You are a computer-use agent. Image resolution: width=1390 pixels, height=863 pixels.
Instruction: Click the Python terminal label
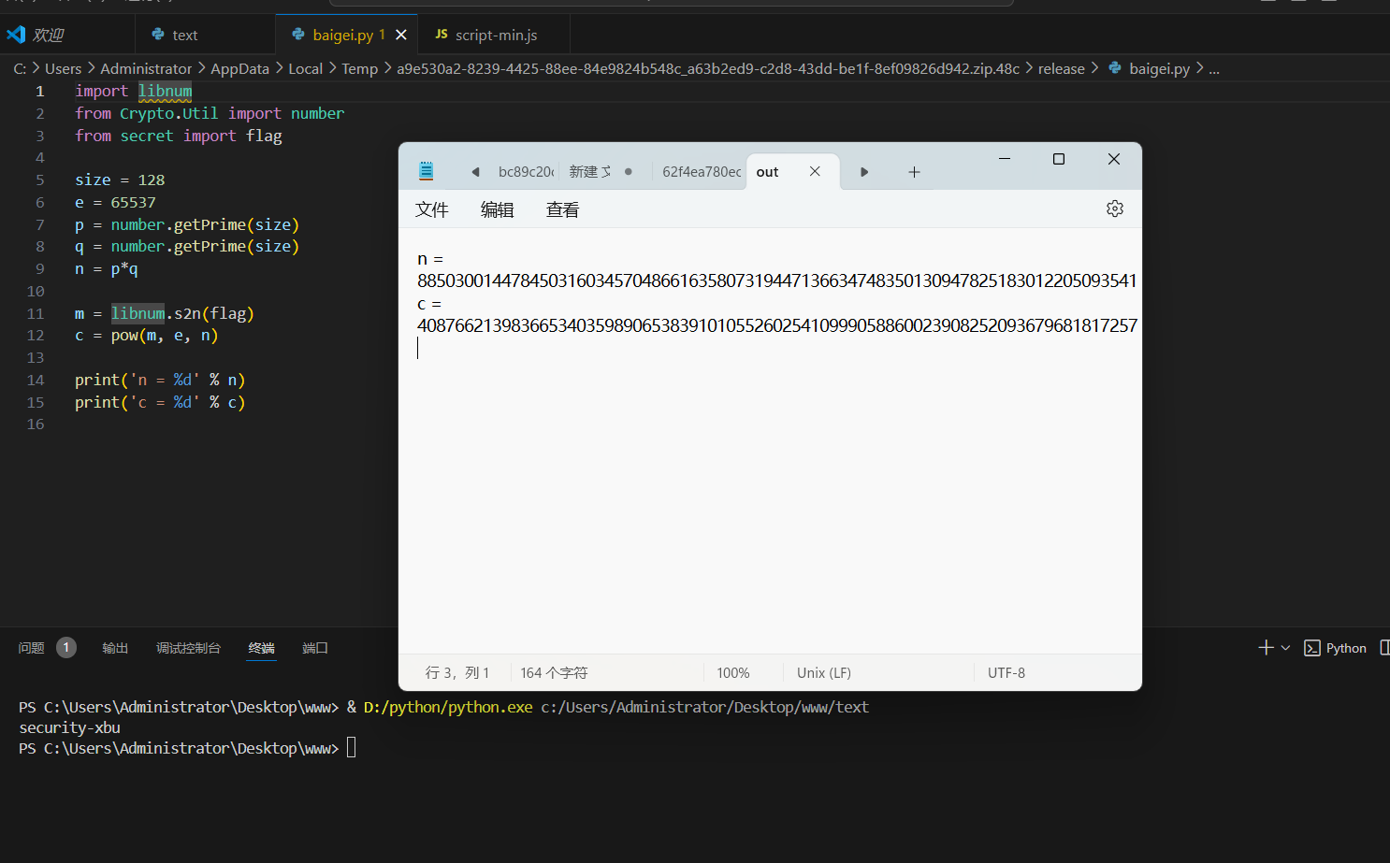[x=1346, y=648]
